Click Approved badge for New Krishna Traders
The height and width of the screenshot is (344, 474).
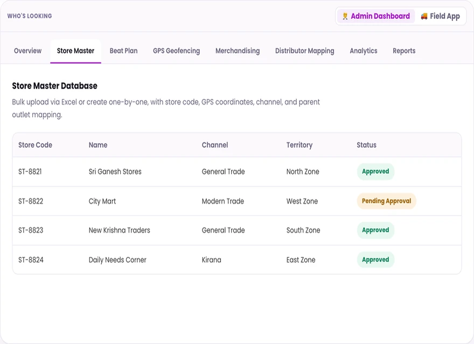375,230
